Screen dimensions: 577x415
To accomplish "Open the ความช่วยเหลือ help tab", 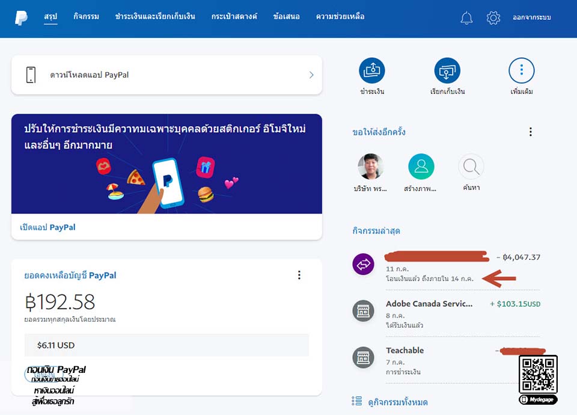I will 340,17.
